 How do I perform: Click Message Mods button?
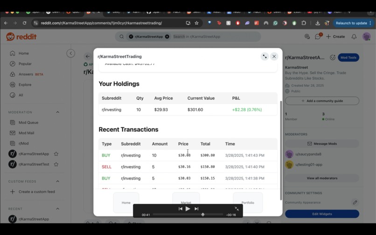(322, 144)
